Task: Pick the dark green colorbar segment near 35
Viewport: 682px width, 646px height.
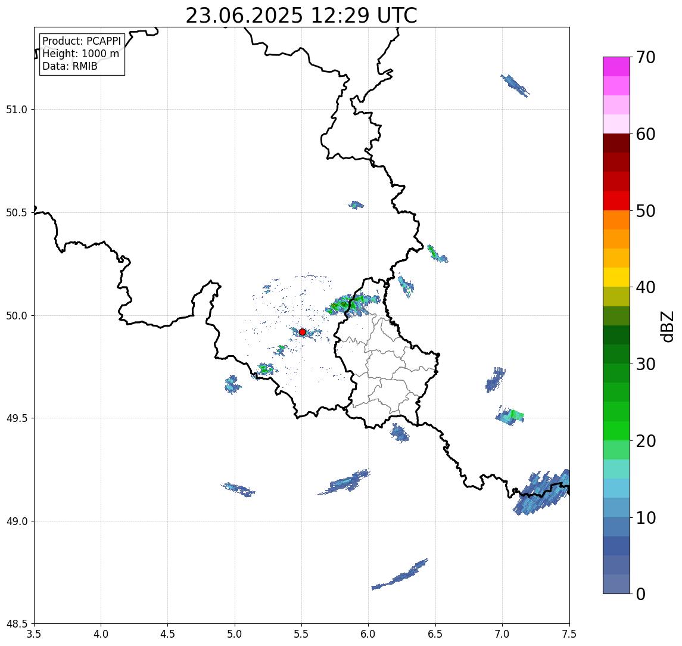Action: [x=616, y=335]
